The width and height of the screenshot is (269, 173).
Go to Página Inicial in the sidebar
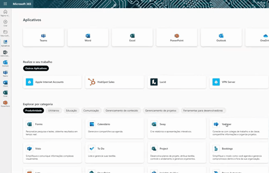(5, 13)
